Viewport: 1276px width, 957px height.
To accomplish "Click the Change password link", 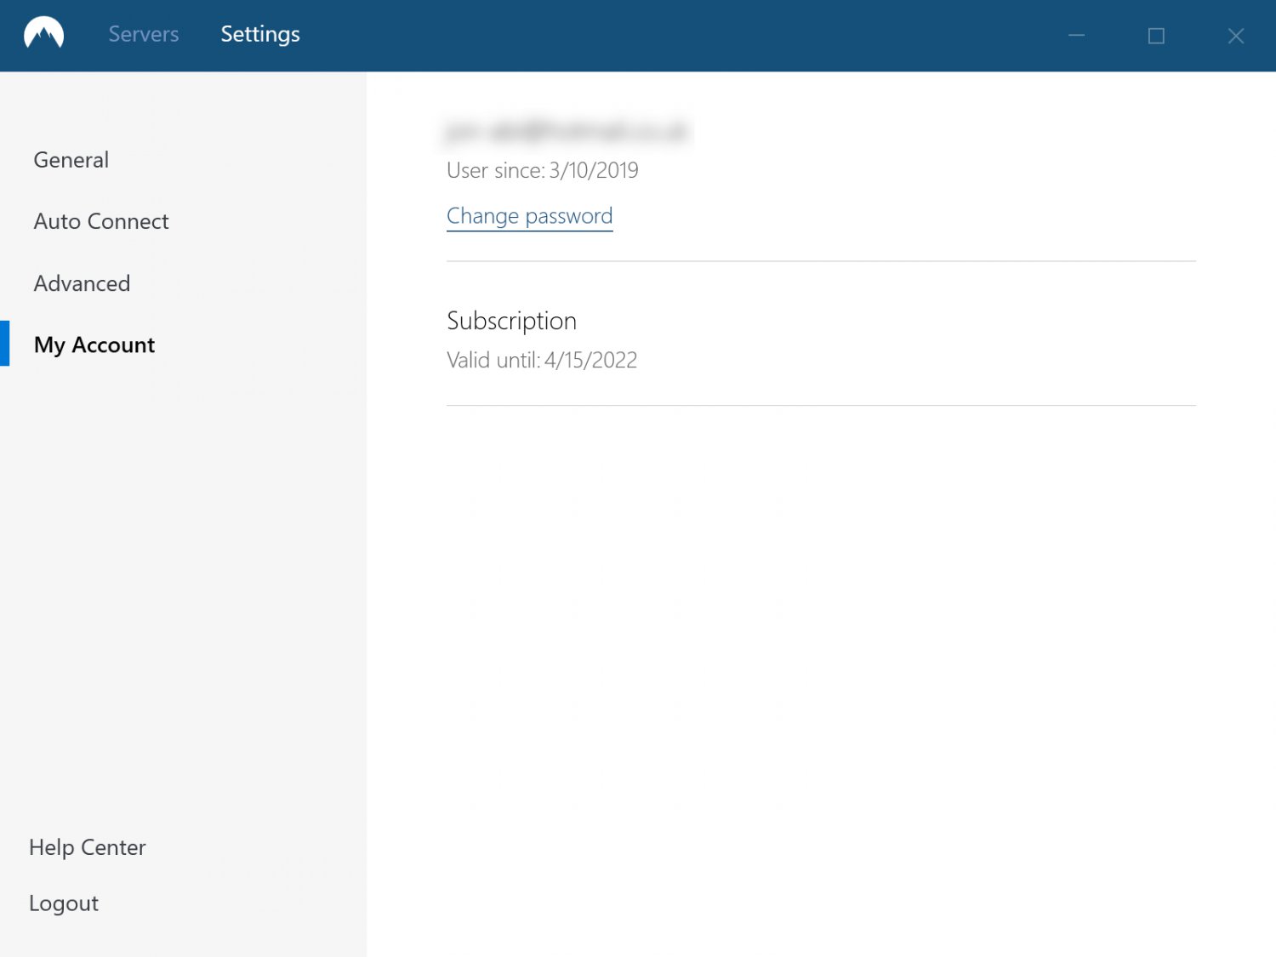I will tap(529, 216).
